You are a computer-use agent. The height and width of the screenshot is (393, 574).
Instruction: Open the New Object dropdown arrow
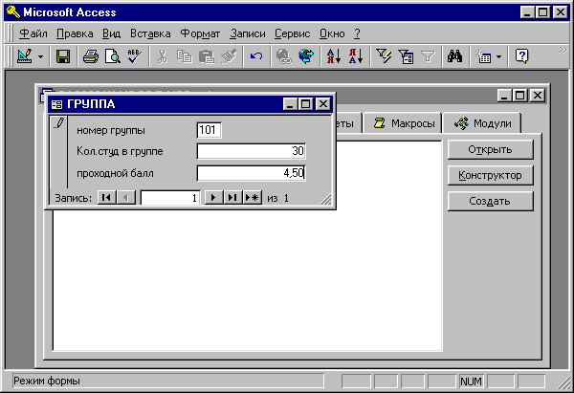click(498, 56)
